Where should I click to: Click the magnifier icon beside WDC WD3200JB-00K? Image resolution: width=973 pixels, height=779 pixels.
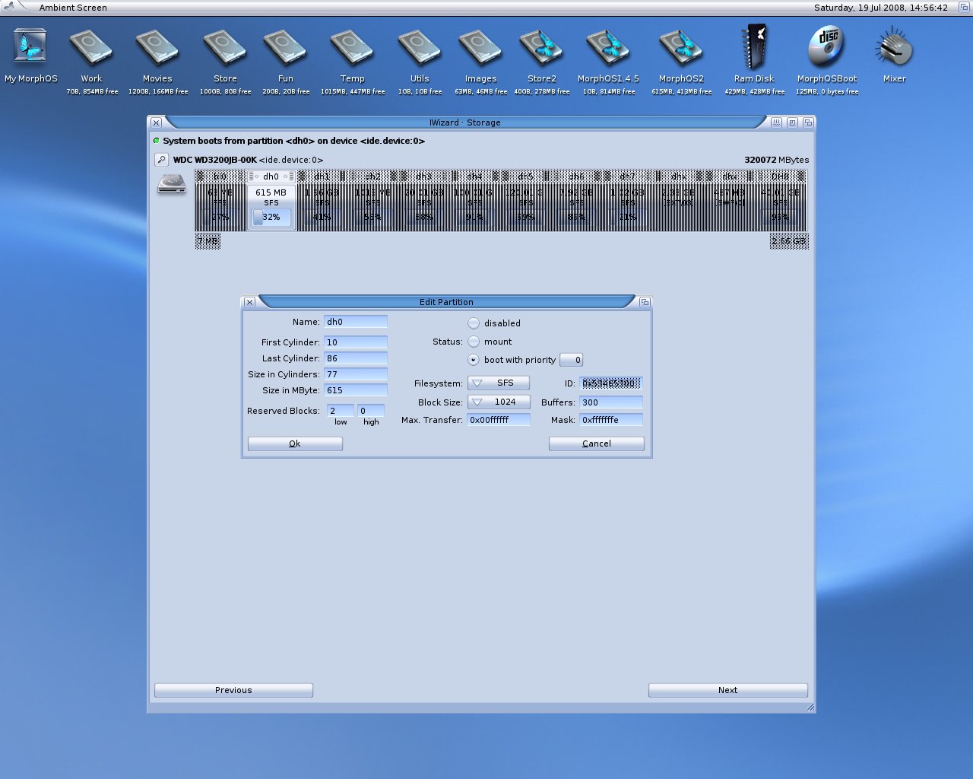click(x=161, y=160)
